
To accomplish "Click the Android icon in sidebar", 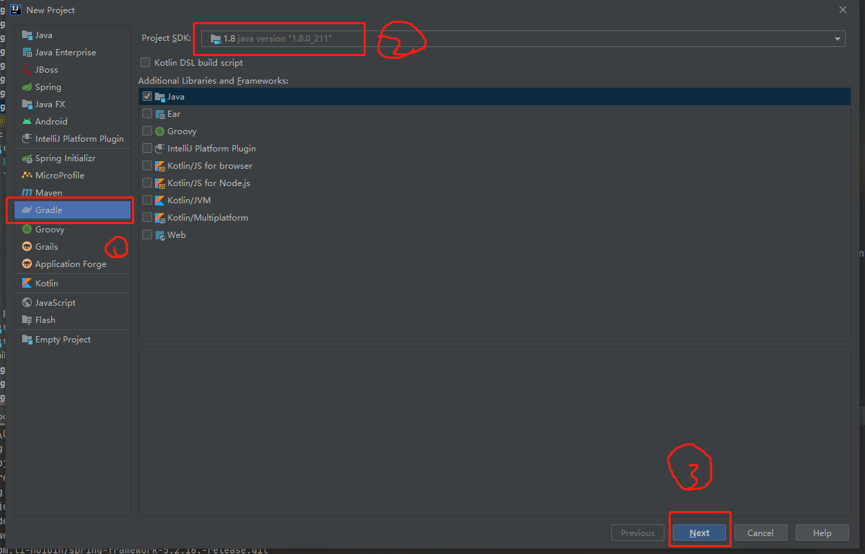I will (27, 122).
